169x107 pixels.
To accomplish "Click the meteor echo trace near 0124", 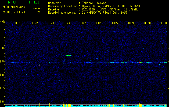I will point(66,55).
